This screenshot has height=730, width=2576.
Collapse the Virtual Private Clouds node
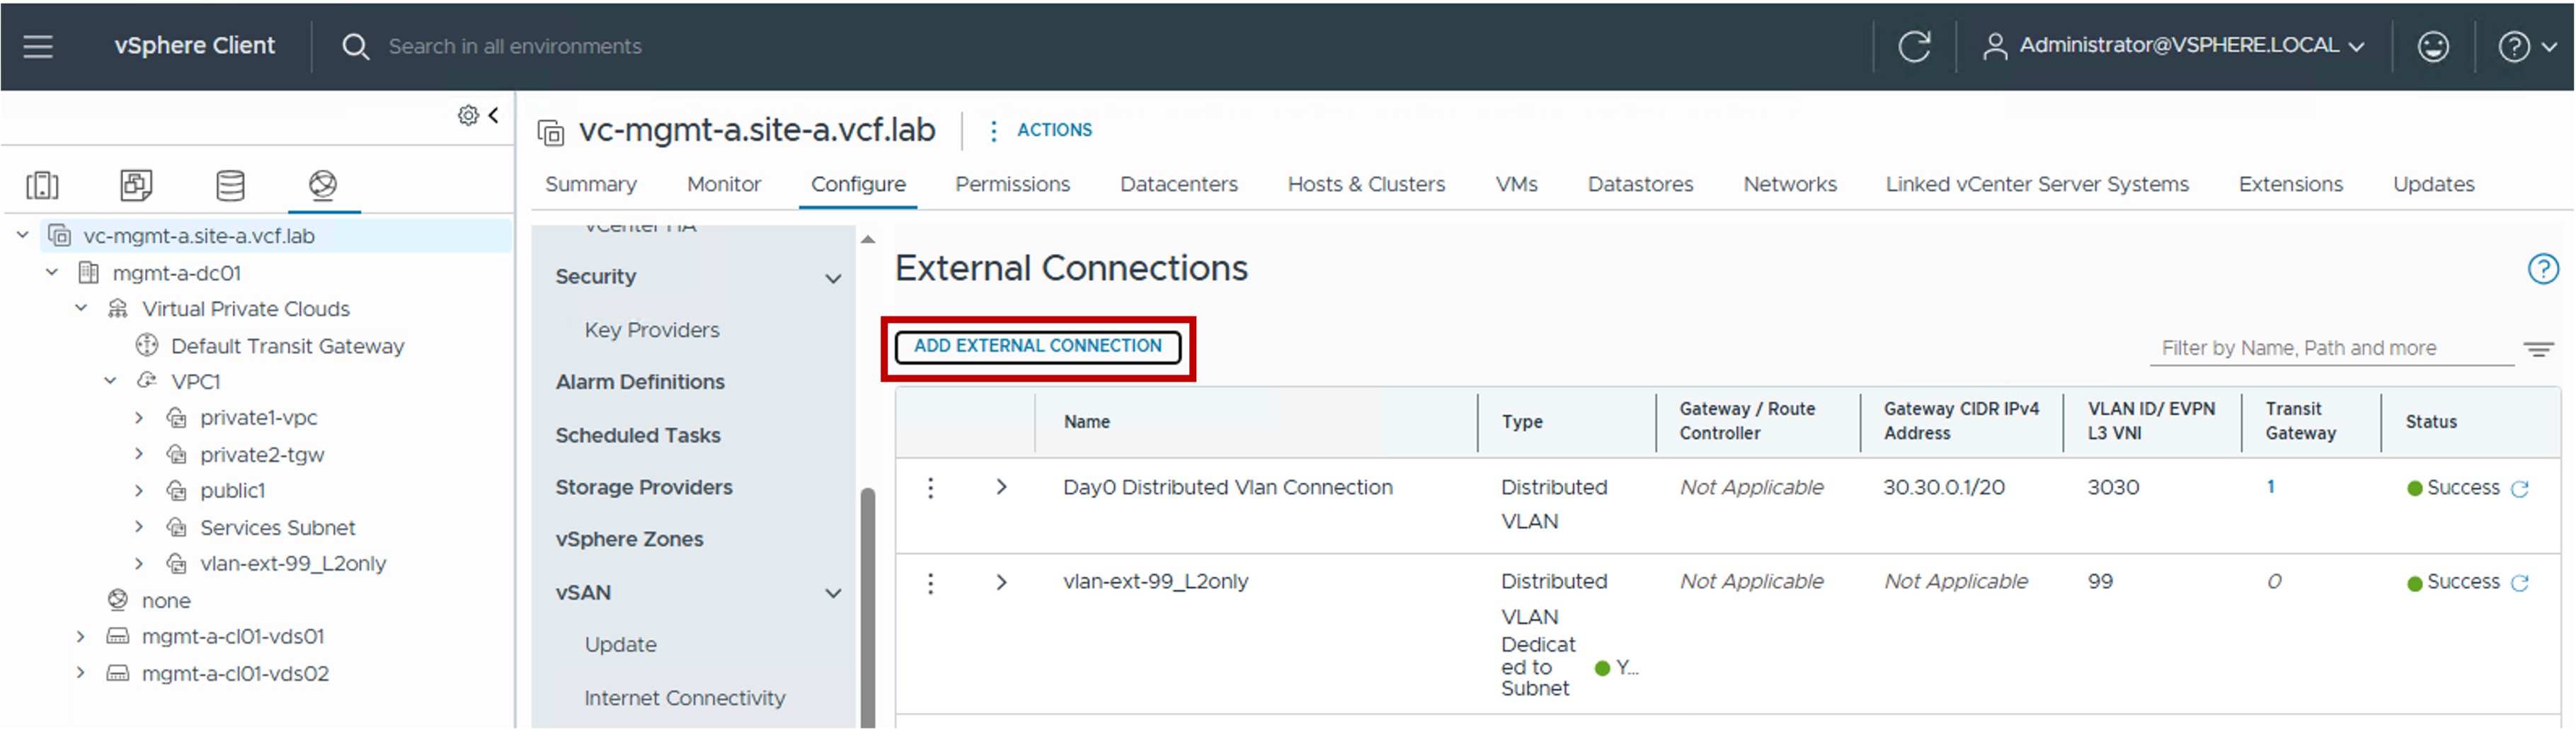point(81,309)
